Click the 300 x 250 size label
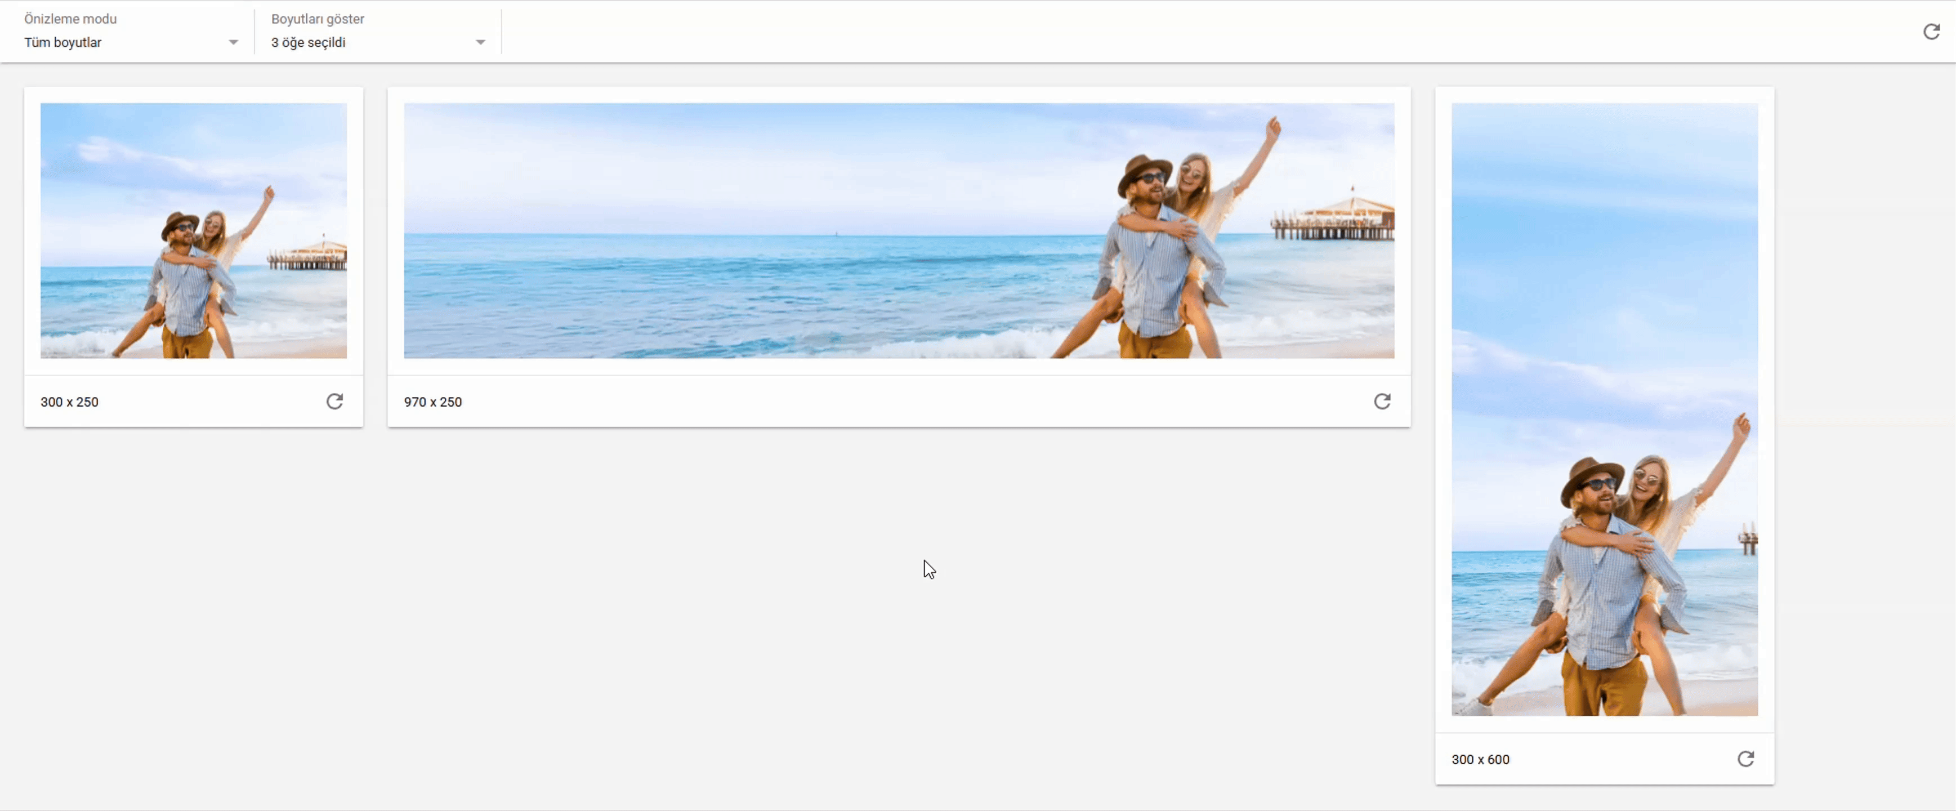Screen dimensions: 1956x811 69,402
